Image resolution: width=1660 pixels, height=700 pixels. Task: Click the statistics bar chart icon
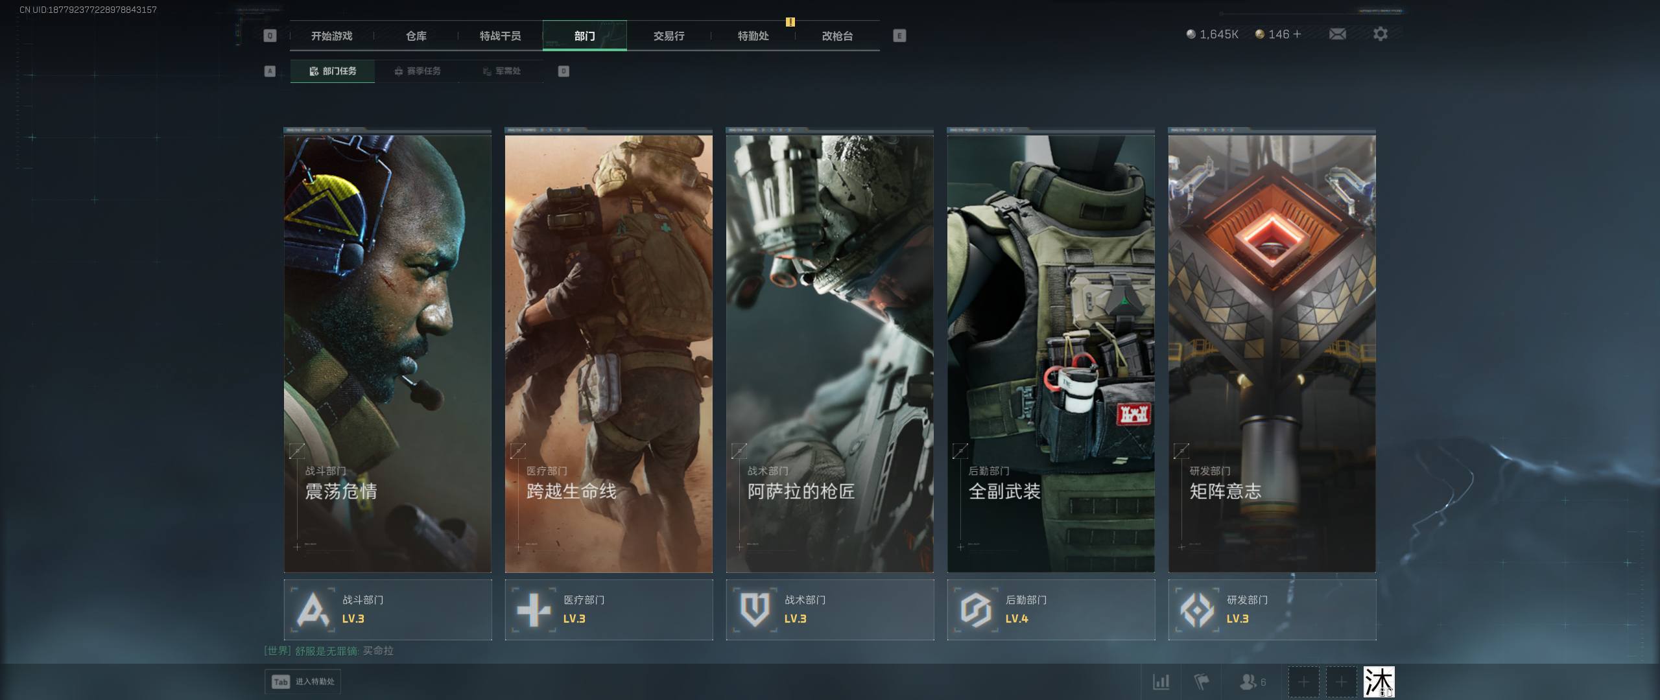coord(1161,682)
